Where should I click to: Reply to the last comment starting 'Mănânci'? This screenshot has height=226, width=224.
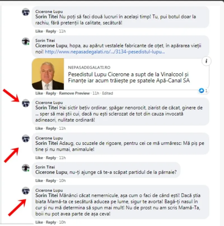point(51,222)
